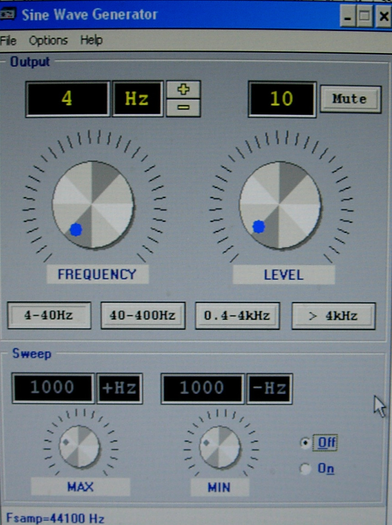
Task: Click the minus button to decrease frequency
Action: (x=183, y=108)
